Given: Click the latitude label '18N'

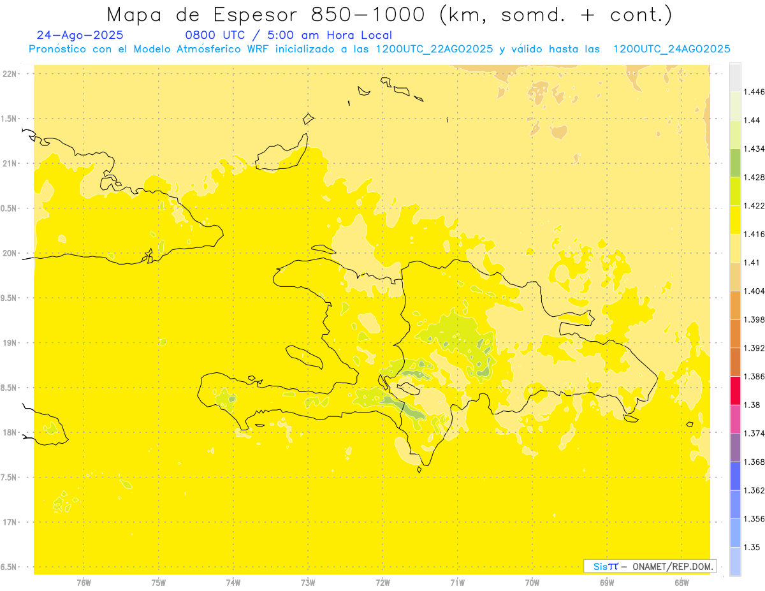Looking at the screenshot, I should coord(10,433).
